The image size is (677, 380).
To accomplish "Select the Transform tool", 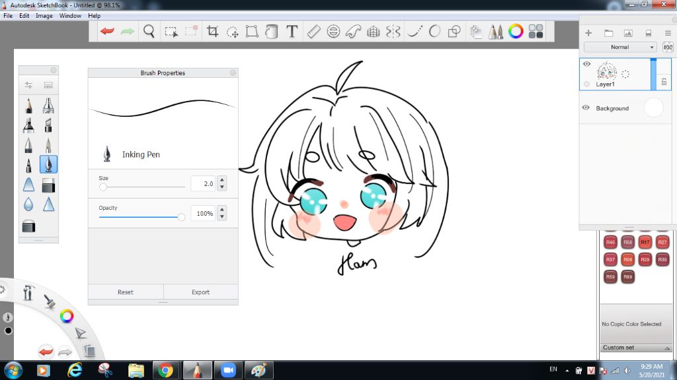I will pos(252,32).
